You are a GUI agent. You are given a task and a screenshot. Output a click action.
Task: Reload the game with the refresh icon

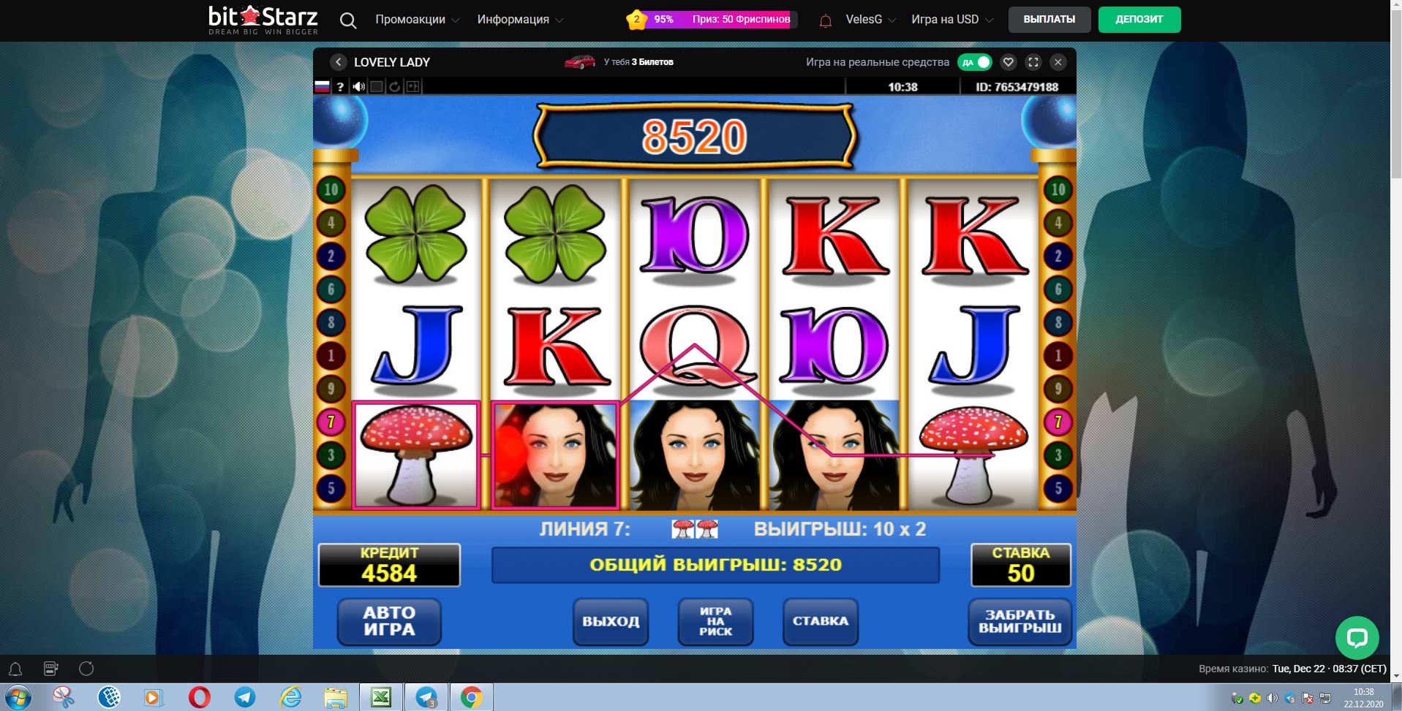[x=394, y=87]
